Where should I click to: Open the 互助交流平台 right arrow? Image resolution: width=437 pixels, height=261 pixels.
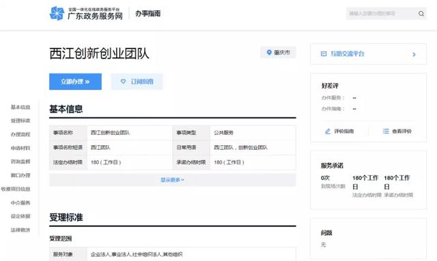(414, 55)
